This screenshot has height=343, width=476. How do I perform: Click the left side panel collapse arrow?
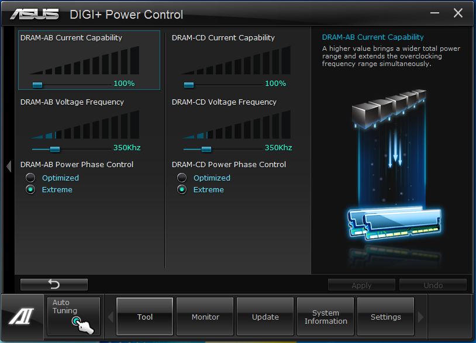(x=9, y=166)
